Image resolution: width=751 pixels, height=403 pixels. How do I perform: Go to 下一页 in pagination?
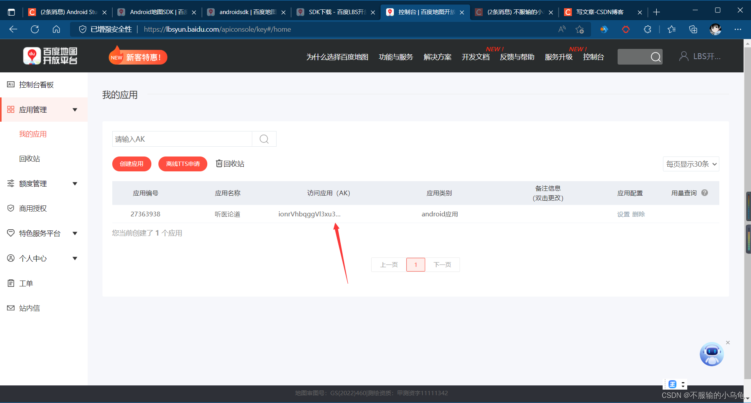pyautogui.click(x=442, y=264)
